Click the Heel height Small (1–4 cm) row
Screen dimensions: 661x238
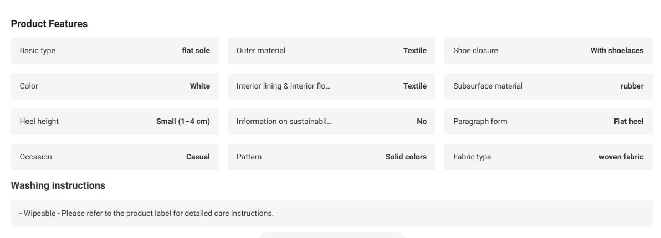point(115,121)
